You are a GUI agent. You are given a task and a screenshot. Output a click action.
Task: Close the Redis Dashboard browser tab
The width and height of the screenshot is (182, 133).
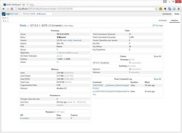point(27,4)
